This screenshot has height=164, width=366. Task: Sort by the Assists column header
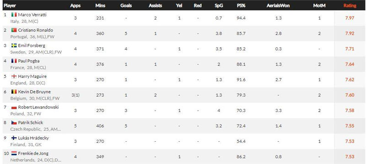coord(155,5)
